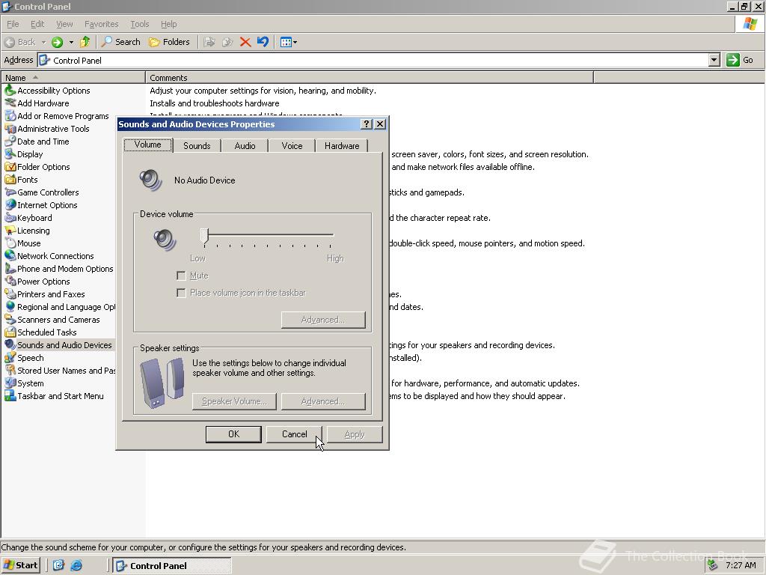Select the Add Hardware icon
Image resolution: width=766 pixels, height=575 pixels.
click(10, 103)
